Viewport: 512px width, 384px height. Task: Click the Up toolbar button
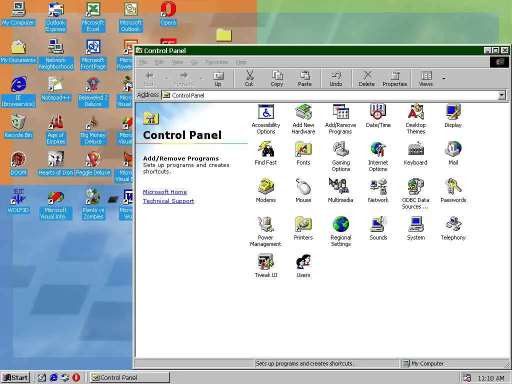[218, 78]
